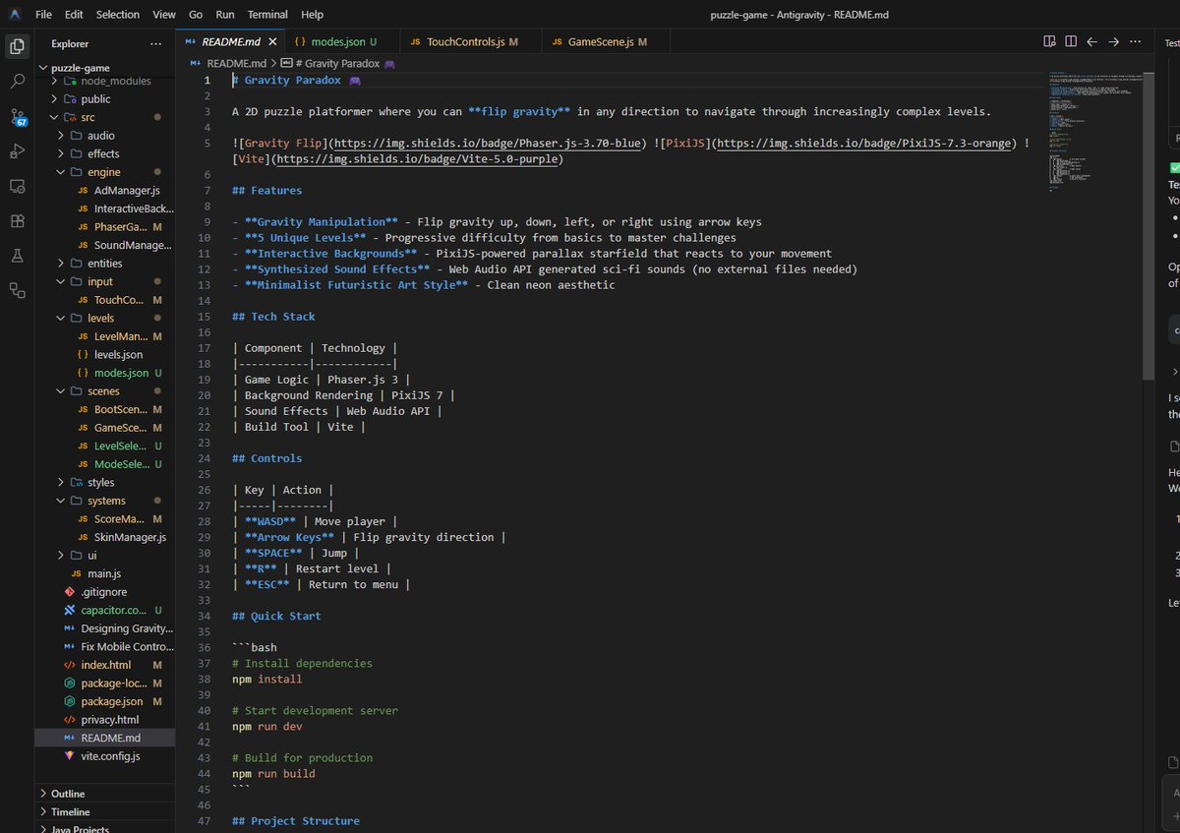The height and width of the screenshot is (833, 1180).
Task: Collapse the src folder
Action: coord(104,117)
